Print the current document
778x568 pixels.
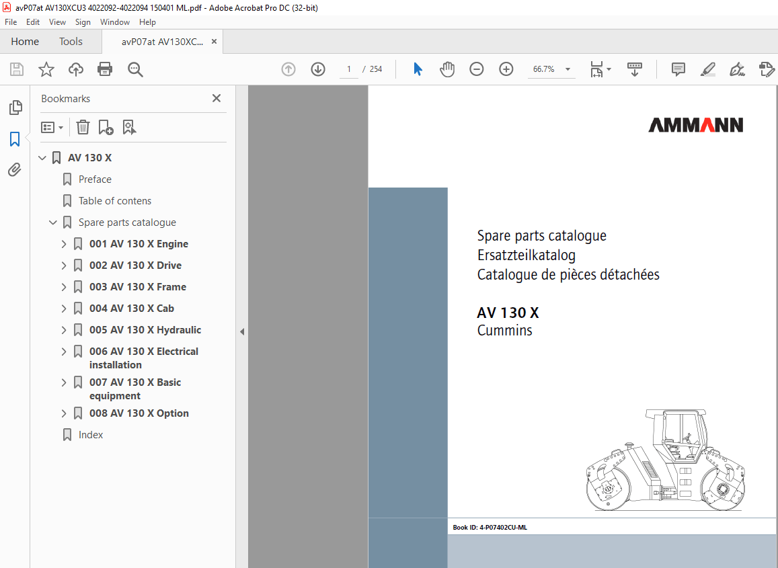pyautogui.click(x=105, y=69)
